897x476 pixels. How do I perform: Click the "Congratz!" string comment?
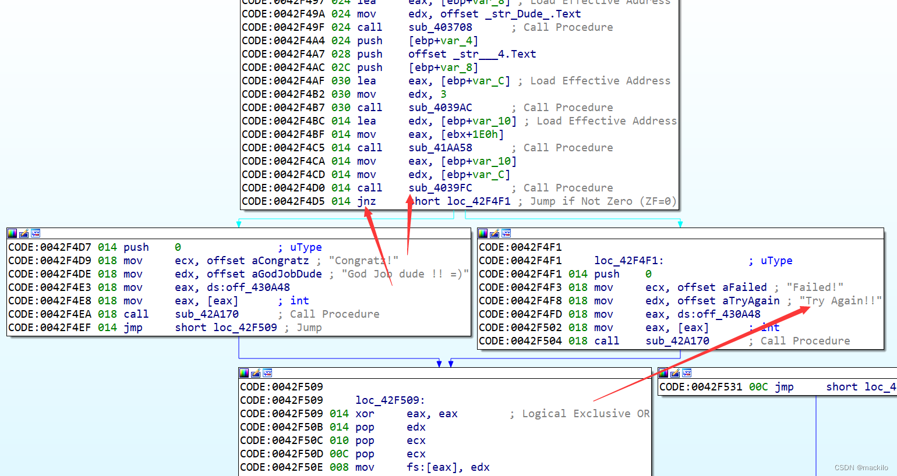[x=363, y=261]
